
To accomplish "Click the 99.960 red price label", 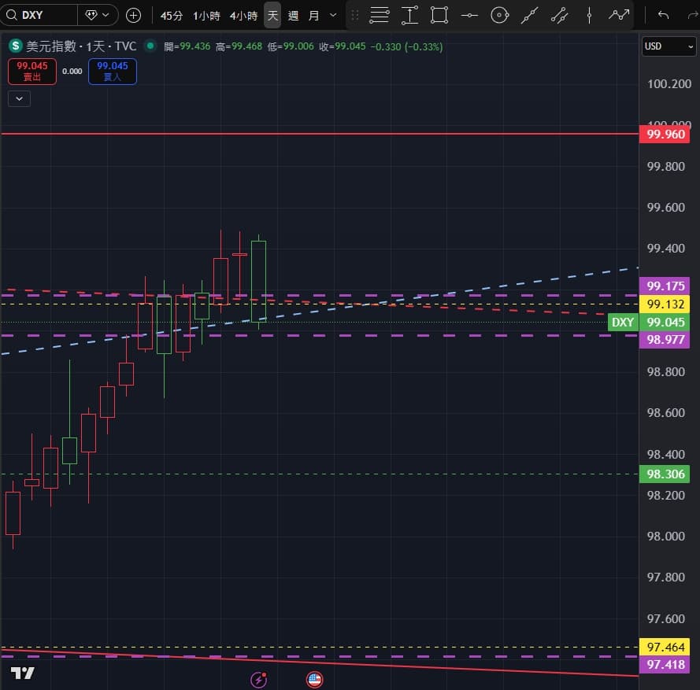I will (x=665, y=135).
